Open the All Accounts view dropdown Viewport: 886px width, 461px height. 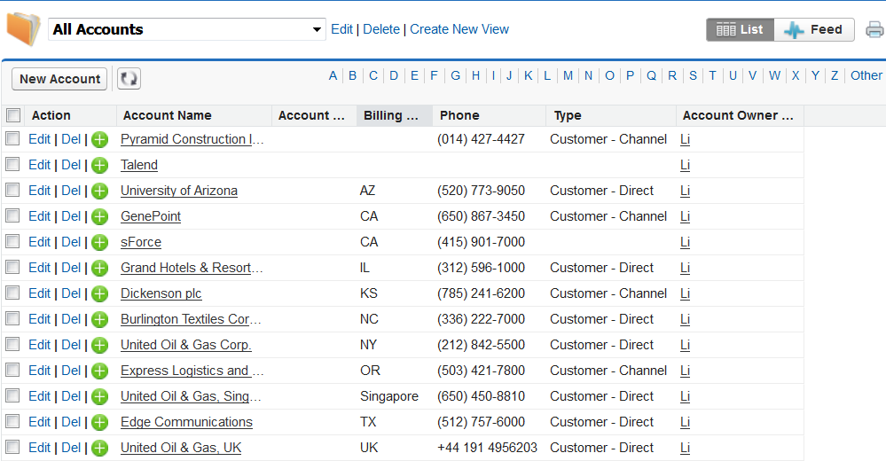tap(187, 29)
